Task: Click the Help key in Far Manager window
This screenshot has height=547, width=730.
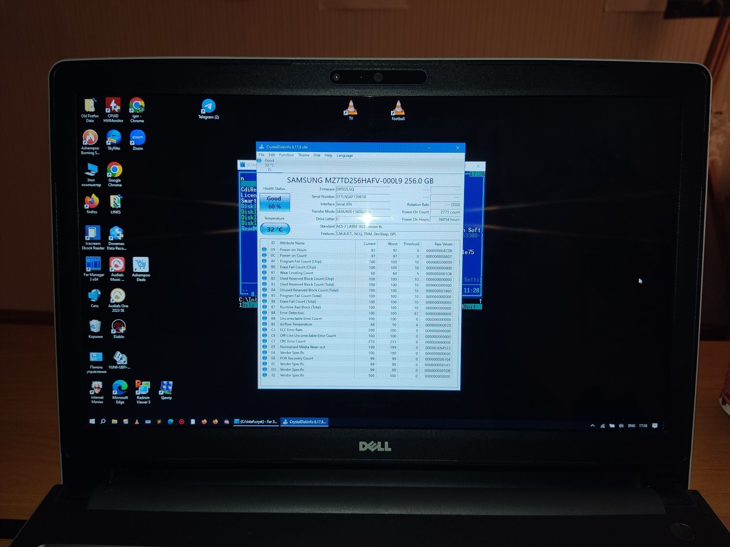Action: coord(249,305)
